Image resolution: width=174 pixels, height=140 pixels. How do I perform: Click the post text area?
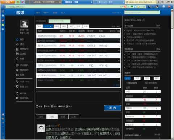[x=78, y=98]
